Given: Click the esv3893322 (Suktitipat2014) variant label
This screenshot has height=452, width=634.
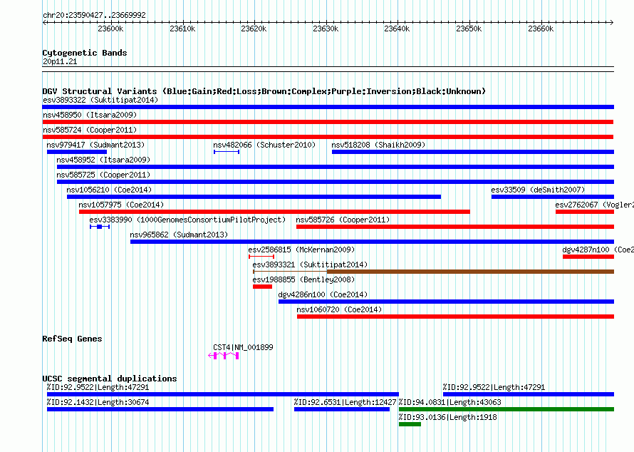Looking at the screenshot, I should (100, 100).
